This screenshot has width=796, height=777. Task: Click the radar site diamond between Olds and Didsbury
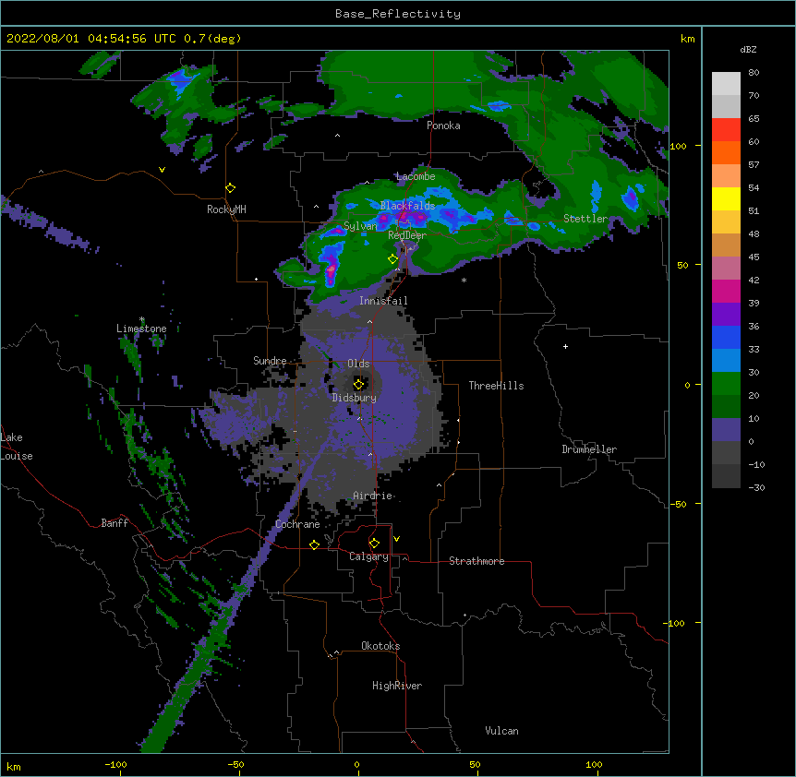[x=358, y=384]
